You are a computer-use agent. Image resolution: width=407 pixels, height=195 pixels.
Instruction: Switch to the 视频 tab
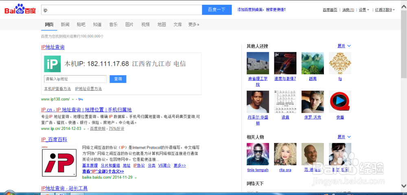click(x=145, y=25)
